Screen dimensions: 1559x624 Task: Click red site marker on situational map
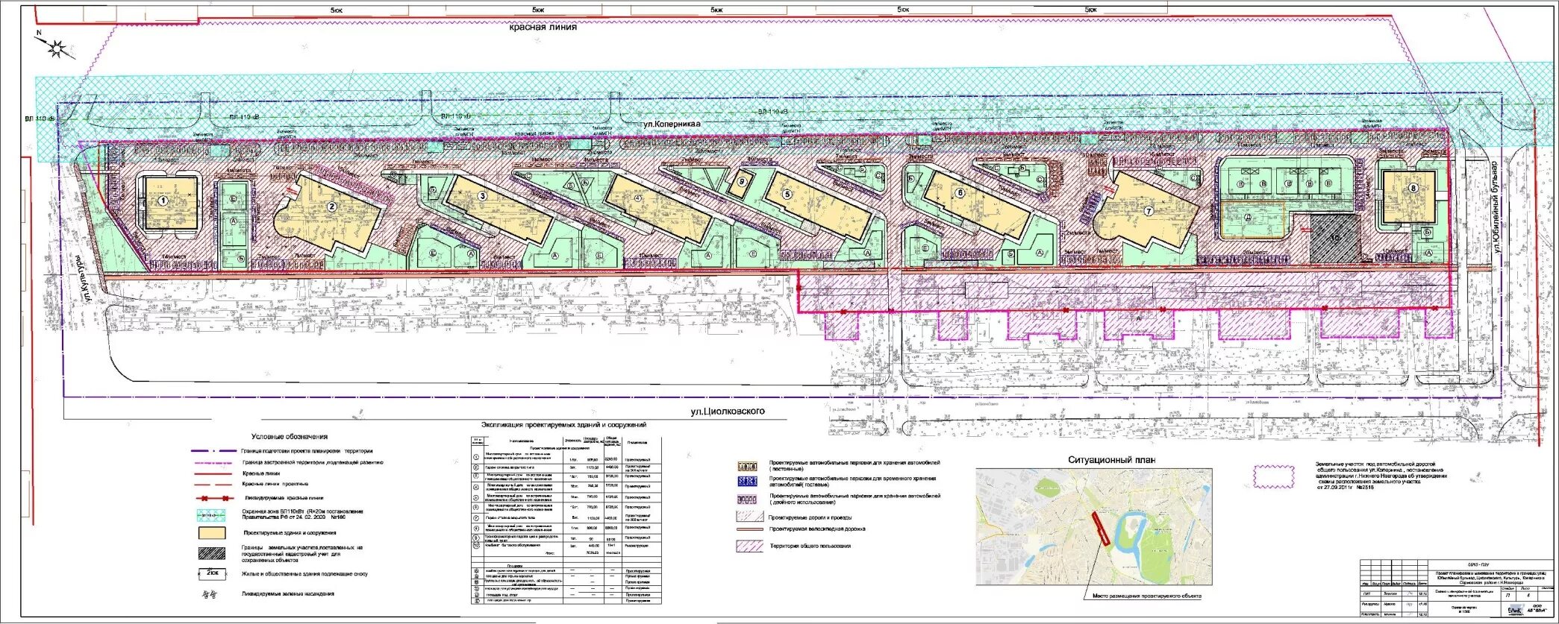click(1099, 529)
